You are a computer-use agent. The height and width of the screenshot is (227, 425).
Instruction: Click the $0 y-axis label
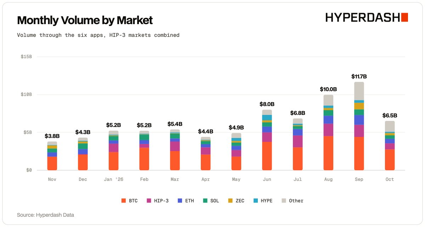[x=28, y=170]
